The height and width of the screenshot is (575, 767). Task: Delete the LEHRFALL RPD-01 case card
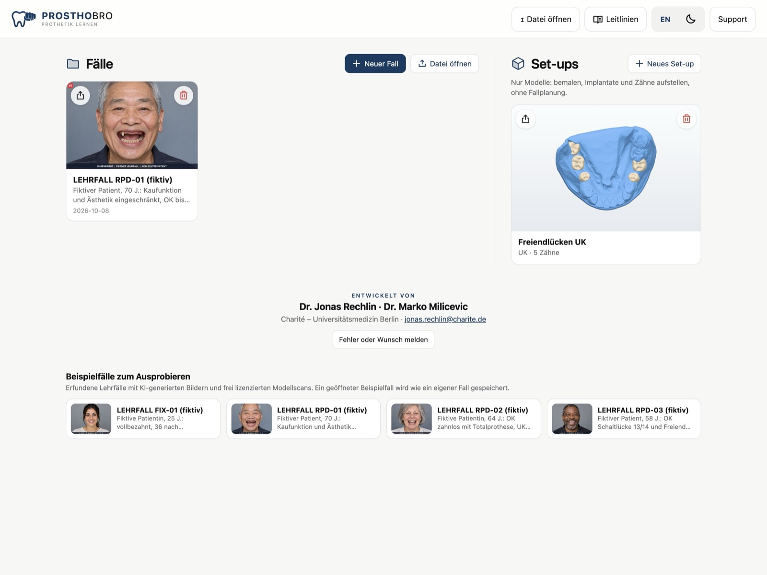coord(184,95)
